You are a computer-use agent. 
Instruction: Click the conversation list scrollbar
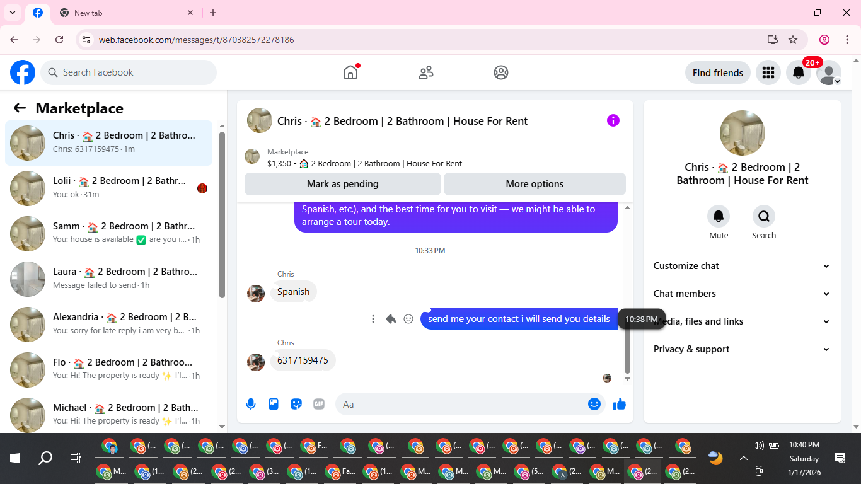pyautogui.click(x=222, y=214)
